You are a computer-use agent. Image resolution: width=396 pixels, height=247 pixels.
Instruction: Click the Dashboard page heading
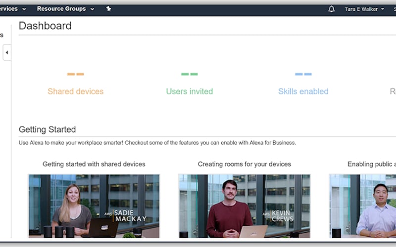(x=45, y=26)
